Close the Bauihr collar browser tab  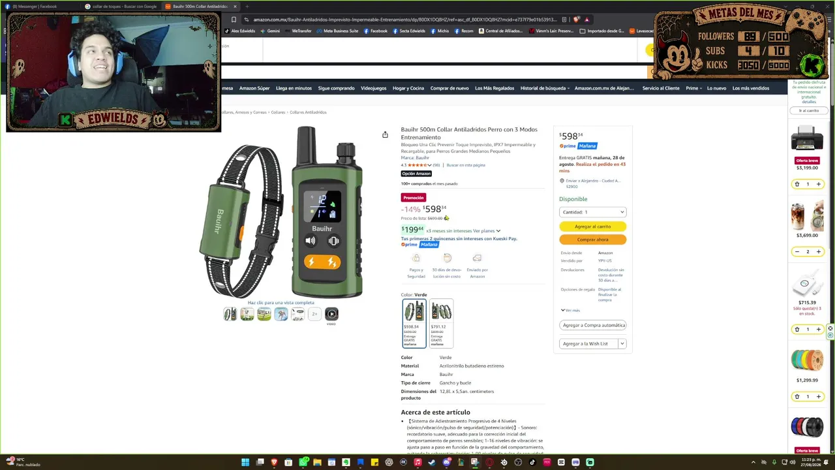coord(235,7)
